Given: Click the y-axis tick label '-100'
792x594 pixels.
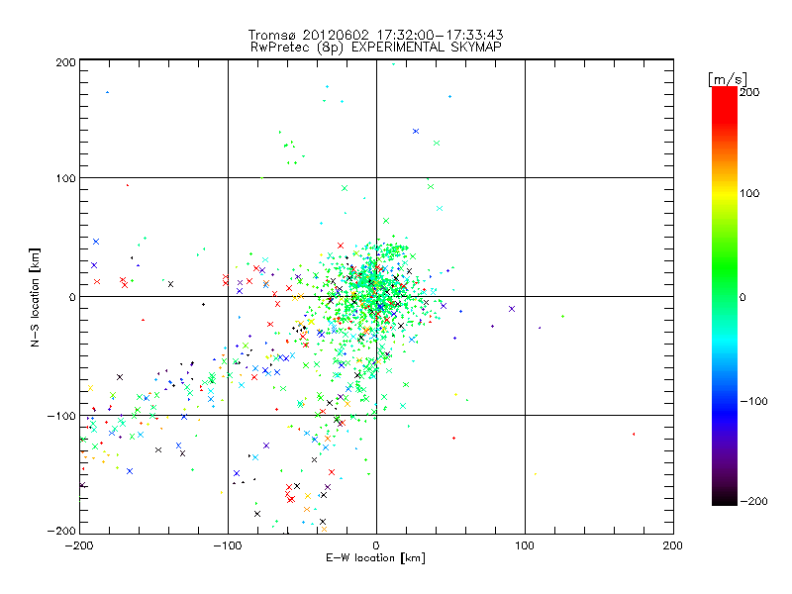Looking at the screenshot, I should (61, 416).
